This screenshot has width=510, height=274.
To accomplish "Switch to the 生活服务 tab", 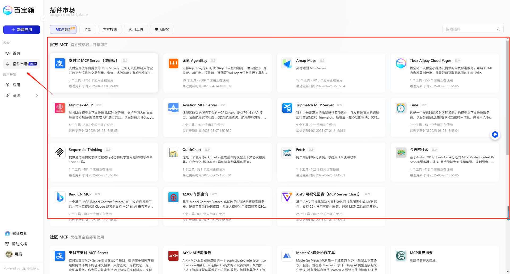I will (162, 29).
